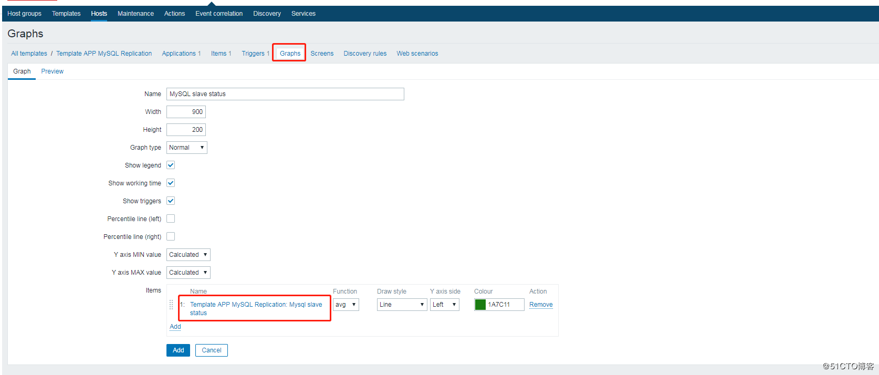Open the Host groups menu
The image size is (879, 375).
tap(24, 14)
